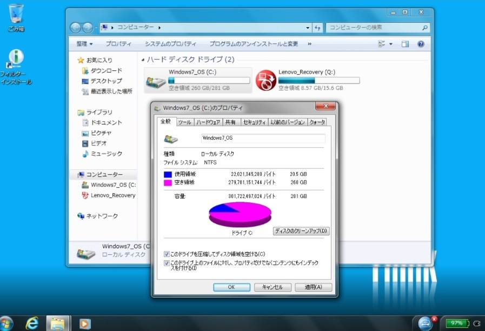Click the view mode icon in Explorer toolbar
Screen dimensions: 485x331
pos(382,44)
